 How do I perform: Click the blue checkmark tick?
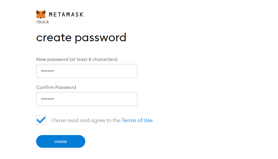click(41, 120)
